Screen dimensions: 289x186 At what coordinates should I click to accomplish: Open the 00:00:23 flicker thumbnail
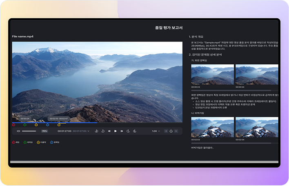point(212,74)
